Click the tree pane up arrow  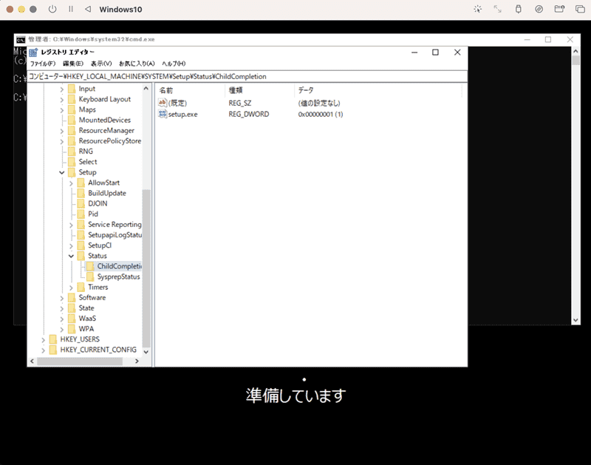click(146, 89)
